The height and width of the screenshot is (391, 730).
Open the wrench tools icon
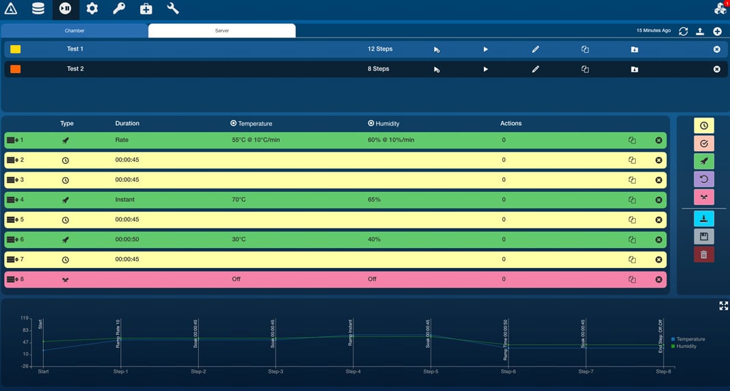(x=173, y=9)
